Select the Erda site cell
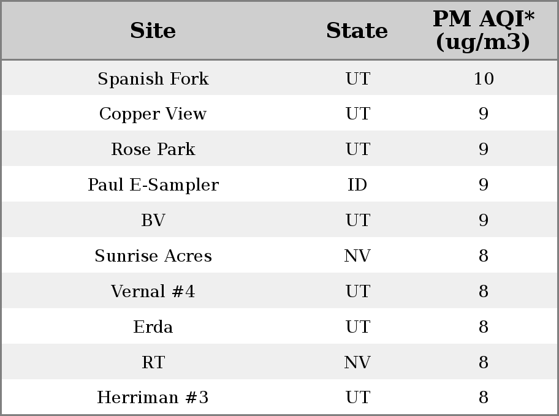 (153, 327)
